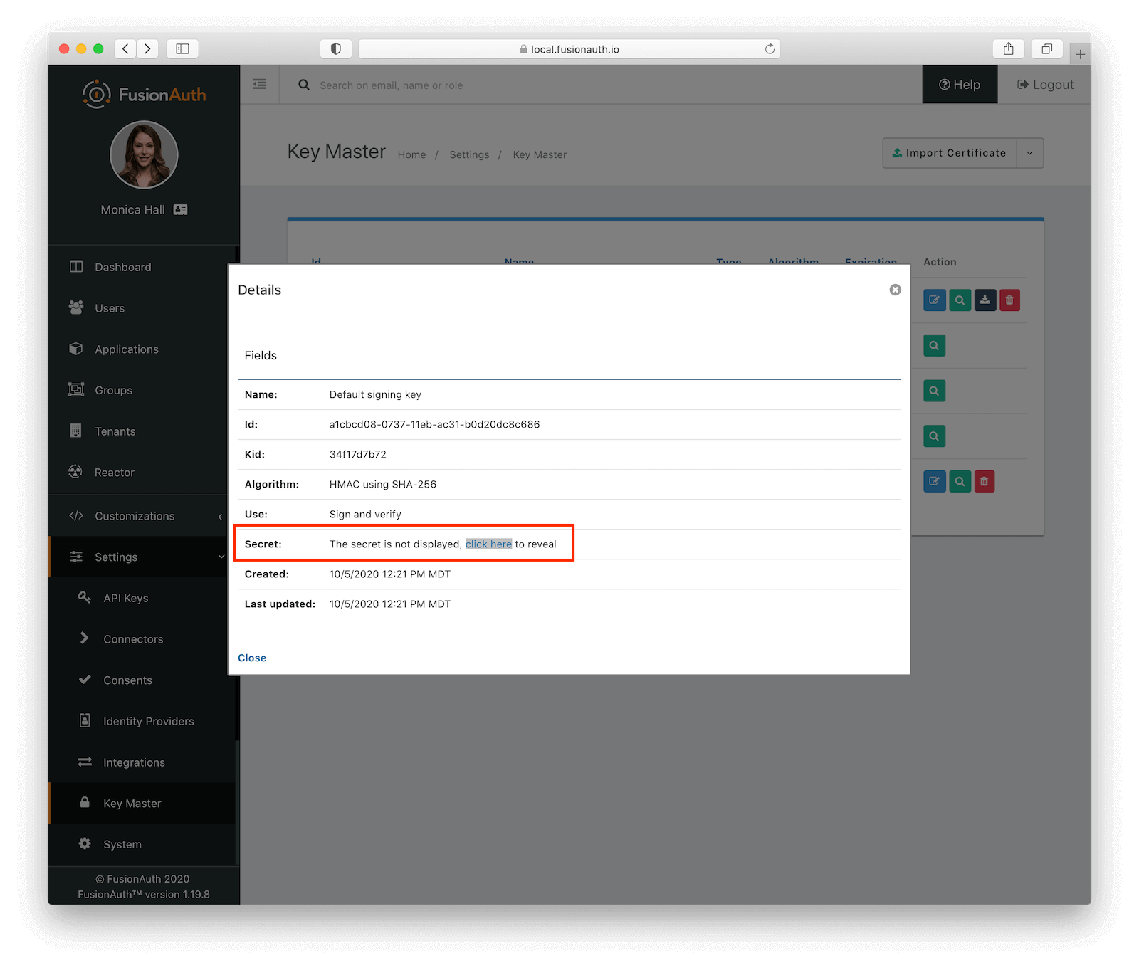Click Monica Hall's avatar photo
Image resolution: width=1139 pixels, height=968 pixels.
144,154
